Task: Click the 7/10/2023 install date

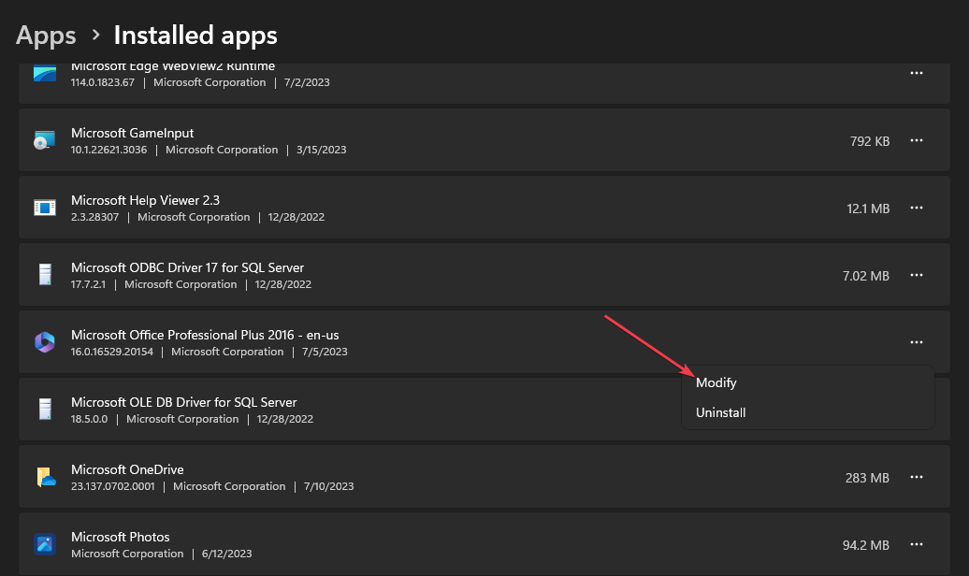Action: (329, 486)
